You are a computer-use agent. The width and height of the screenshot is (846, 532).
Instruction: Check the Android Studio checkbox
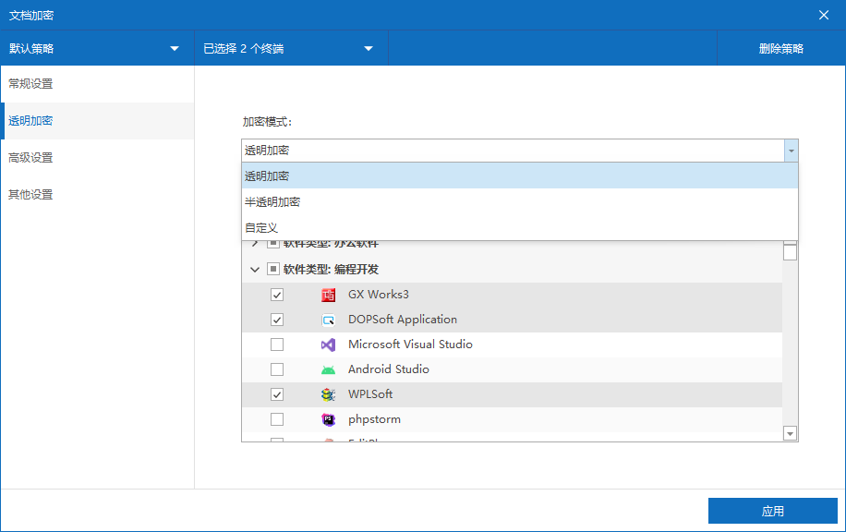pyautogui.click(x=277, y=369)
